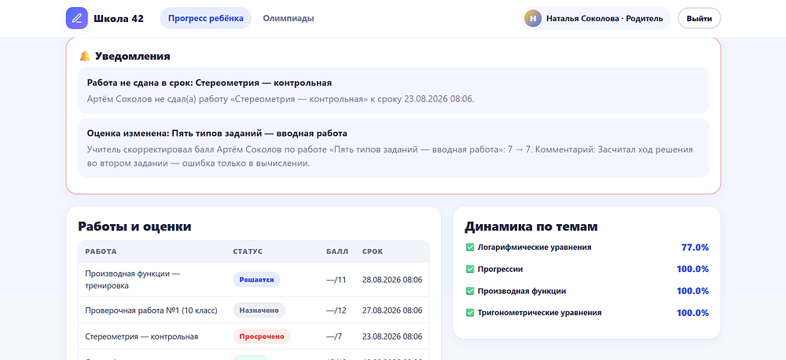Click the Логарифмические уравнения topic label
This screenshot has height=360, width=786.
pyautogui.click(x=534, y=247)
